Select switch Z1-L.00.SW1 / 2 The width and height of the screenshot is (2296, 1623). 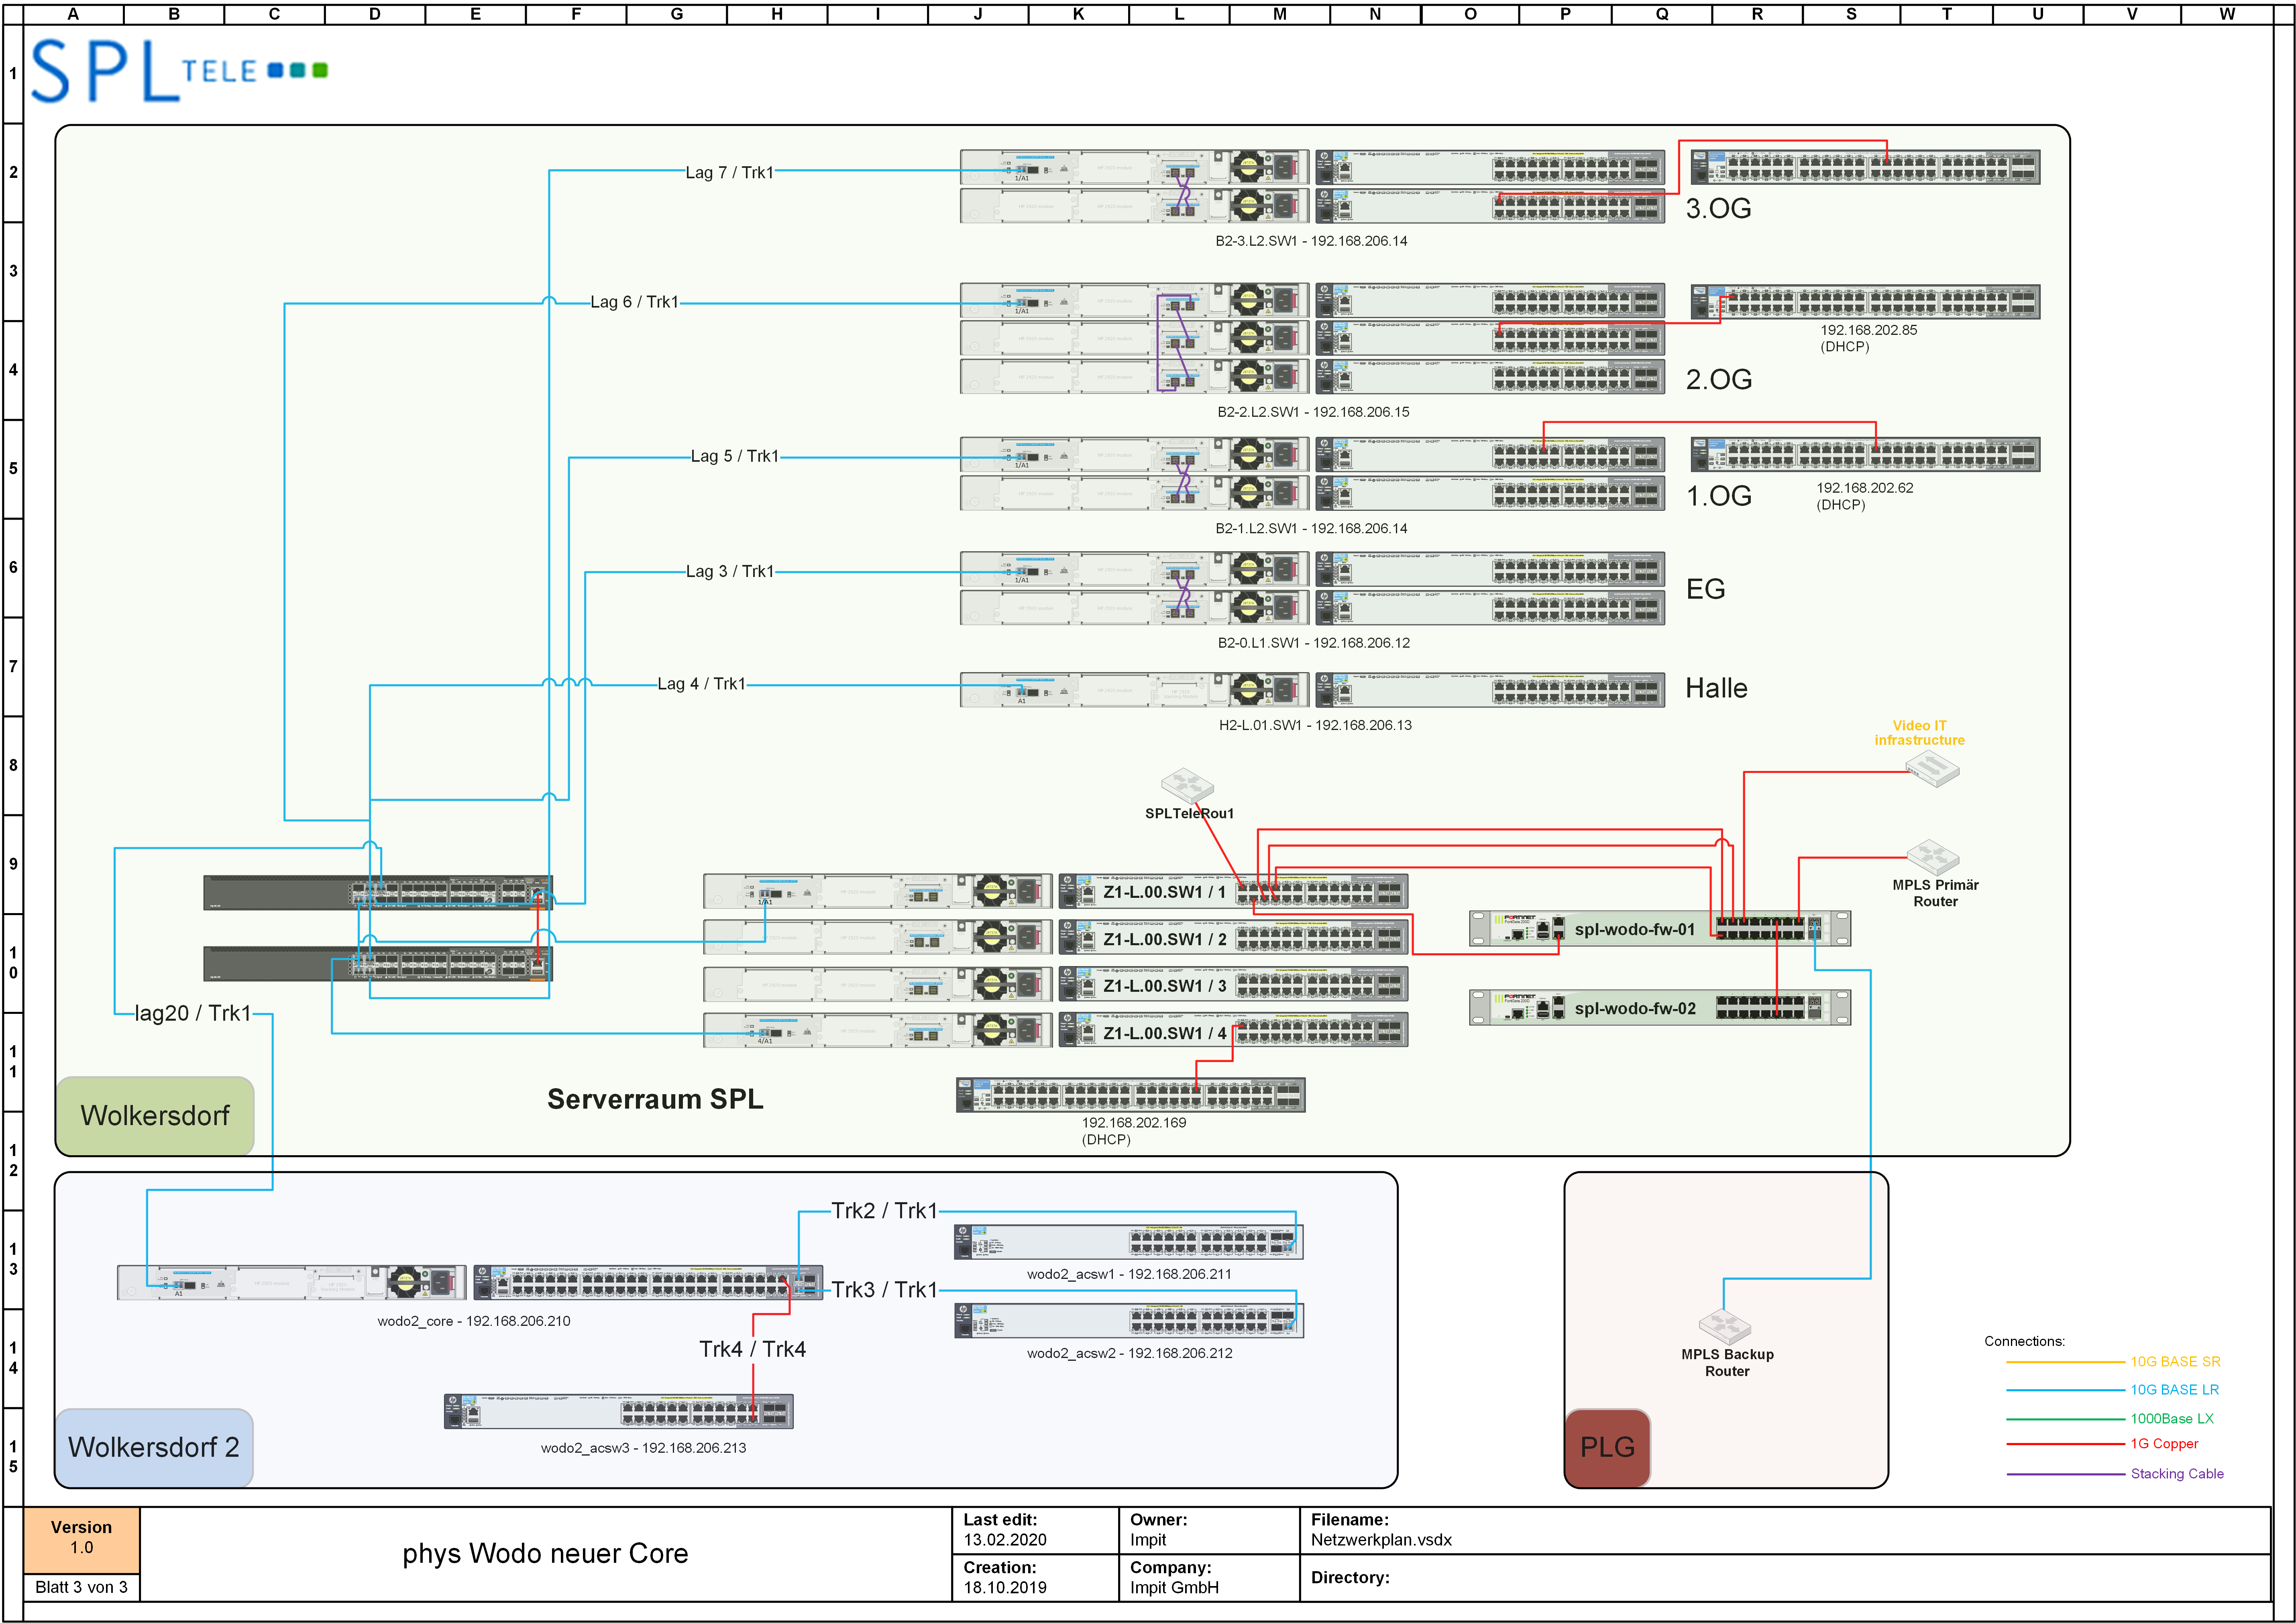(x=1233, y=938)
